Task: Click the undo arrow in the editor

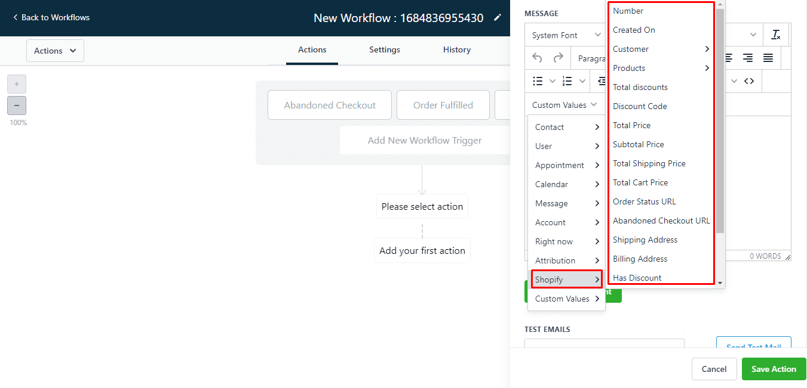Action: (x=537, y=58)
